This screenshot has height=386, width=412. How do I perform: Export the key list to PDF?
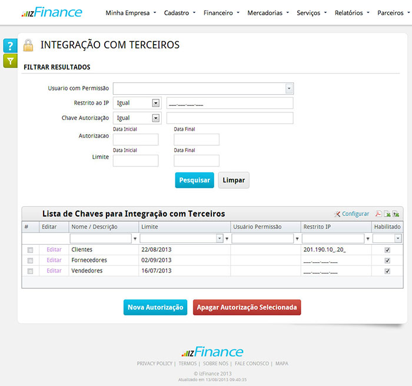pos(379,214)
